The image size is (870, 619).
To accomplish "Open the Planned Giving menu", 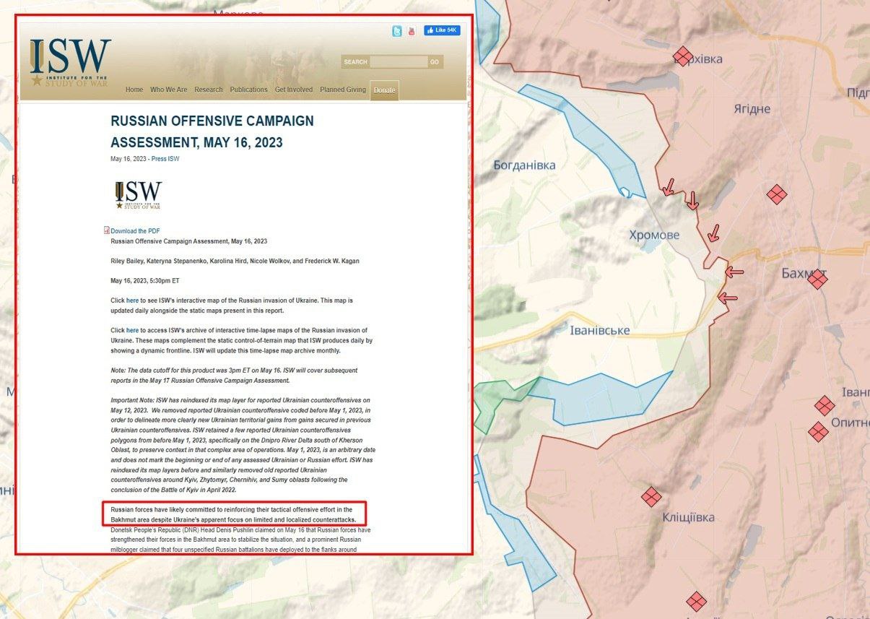I will [343, 90].
